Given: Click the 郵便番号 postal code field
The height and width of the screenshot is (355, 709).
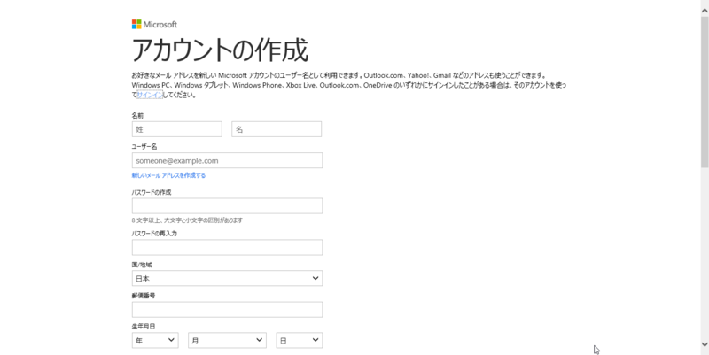Looking at the screenshot, I should [x=227, y=309].
